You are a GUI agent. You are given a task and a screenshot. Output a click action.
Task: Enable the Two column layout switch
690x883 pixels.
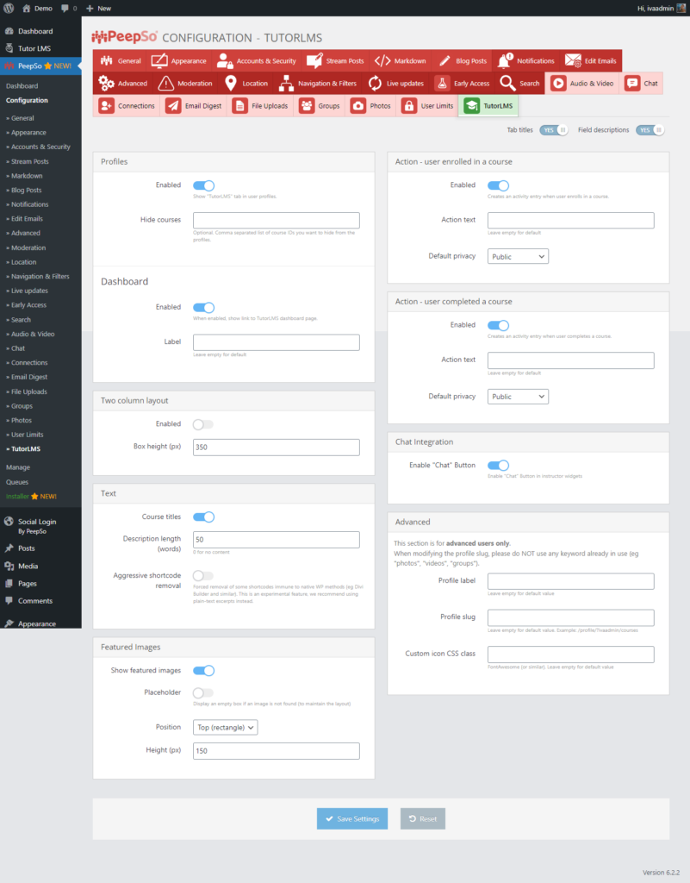tap(204, 423)
